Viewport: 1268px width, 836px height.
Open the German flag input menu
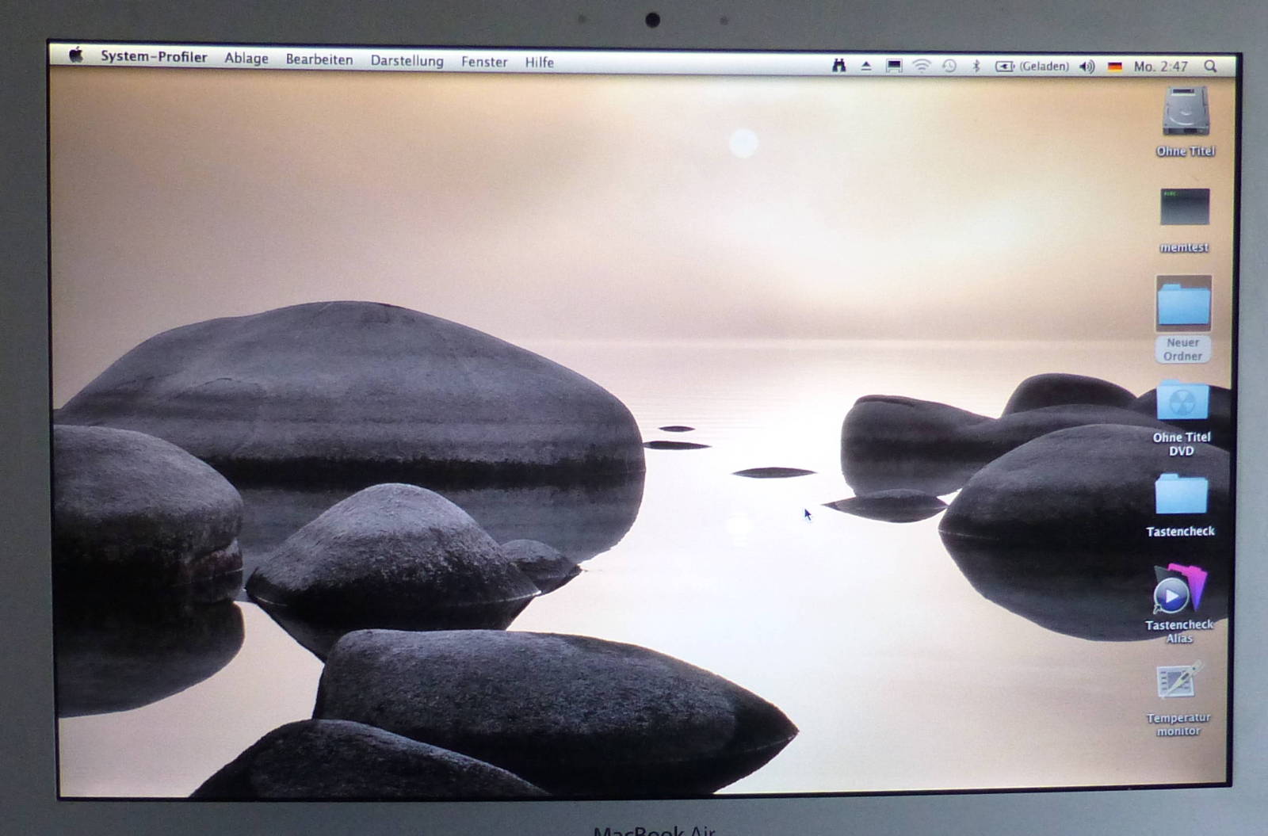point(1115,67)
